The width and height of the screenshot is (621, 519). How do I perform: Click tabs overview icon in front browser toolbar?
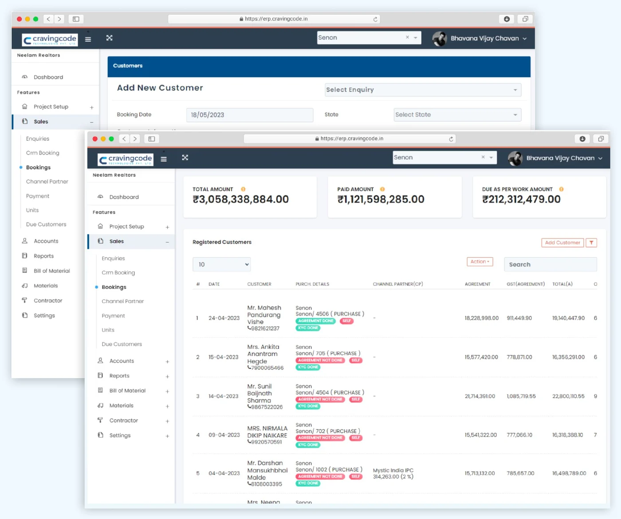[601, 139]
